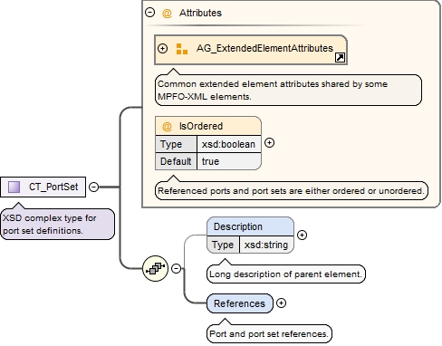442x346 pixels.
Task: Select the Description element header
Action: 250,226
